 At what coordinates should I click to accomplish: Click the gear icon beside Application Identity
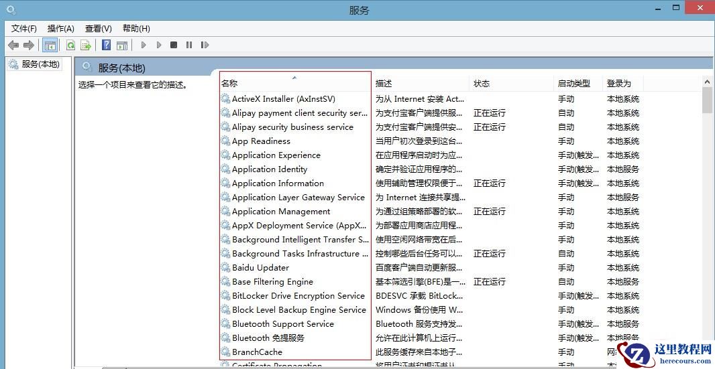point(225,169)
